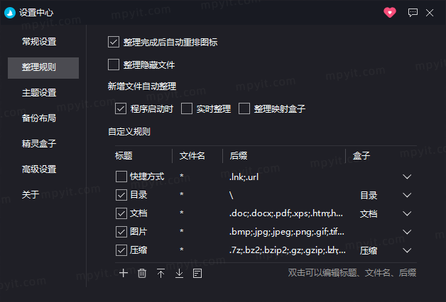446x302 pixels.
Task: Select 整理规则 in sidebar
Action: [43, 68]
